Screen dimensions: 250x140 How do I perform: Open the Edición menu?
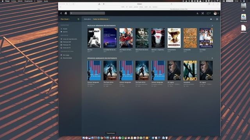point(20,1)
